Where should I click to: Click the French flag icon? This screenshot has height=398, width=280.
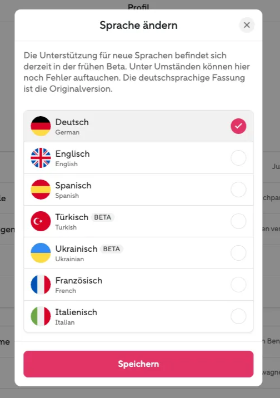(x=41, y=285)
